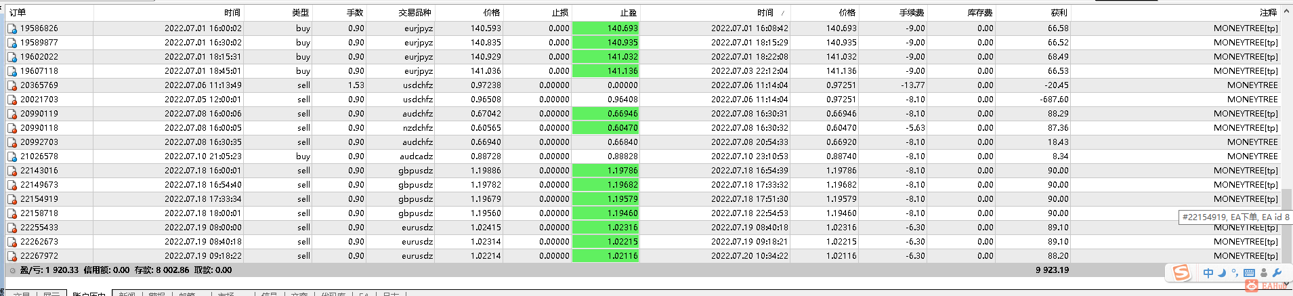This screenshot has height=296, width=1293.
Task: Click take-profit cell 1.02116
Action: click(606, 256)
